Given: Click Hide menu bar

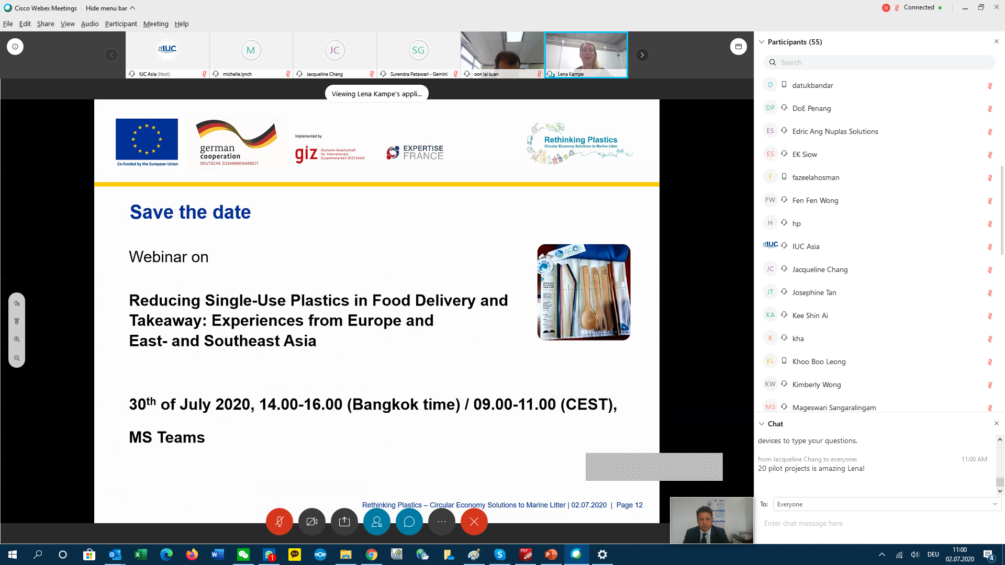Looking at the screenshot, I should [x=110, y=8].
